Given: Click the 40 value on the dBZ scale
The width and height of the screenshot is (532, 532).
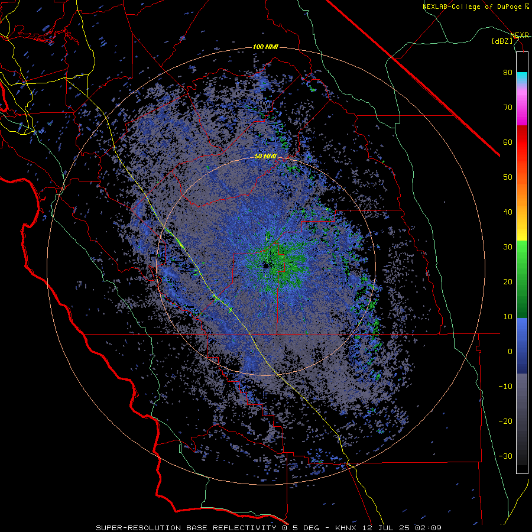Looking at the screenshot, I should tap(508, 212).
